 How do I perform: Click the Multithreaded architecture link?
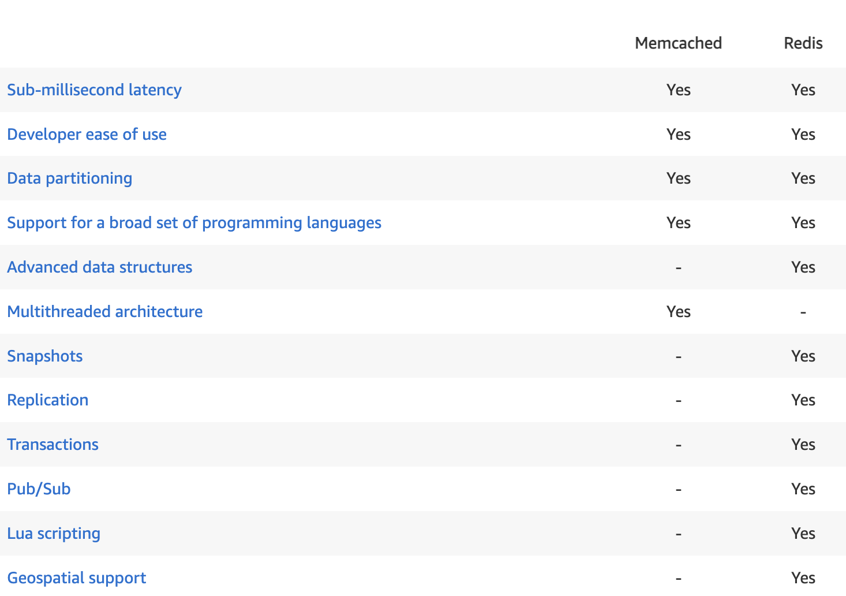104,312
